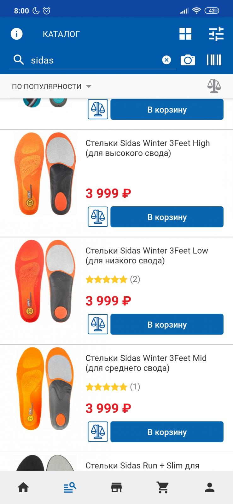
Task: Open the profile account tab
Action: pos(210,488)
